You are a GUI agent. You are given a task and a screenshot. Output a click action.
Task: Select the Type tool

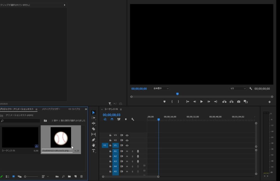pyautogui.click(x=94, y=151)
